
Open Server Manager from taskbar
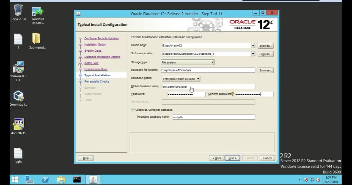(29, 180)
